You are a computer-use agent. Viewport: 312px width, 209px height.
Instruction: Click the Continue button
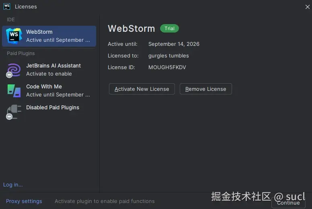click(x=288, y=203)
